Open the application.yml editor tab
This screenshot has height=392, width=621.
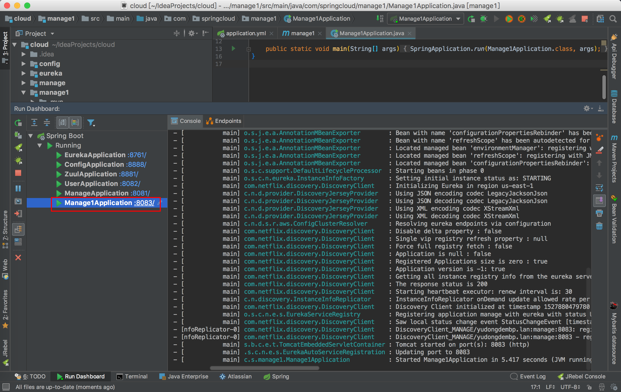(x=245, y=33)
